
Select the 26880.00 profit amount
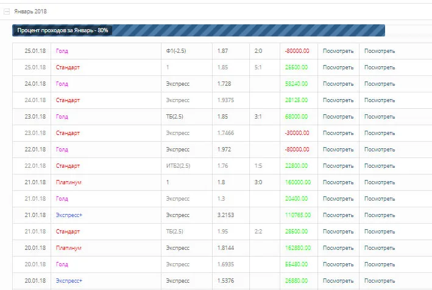[x=297, y=281]
